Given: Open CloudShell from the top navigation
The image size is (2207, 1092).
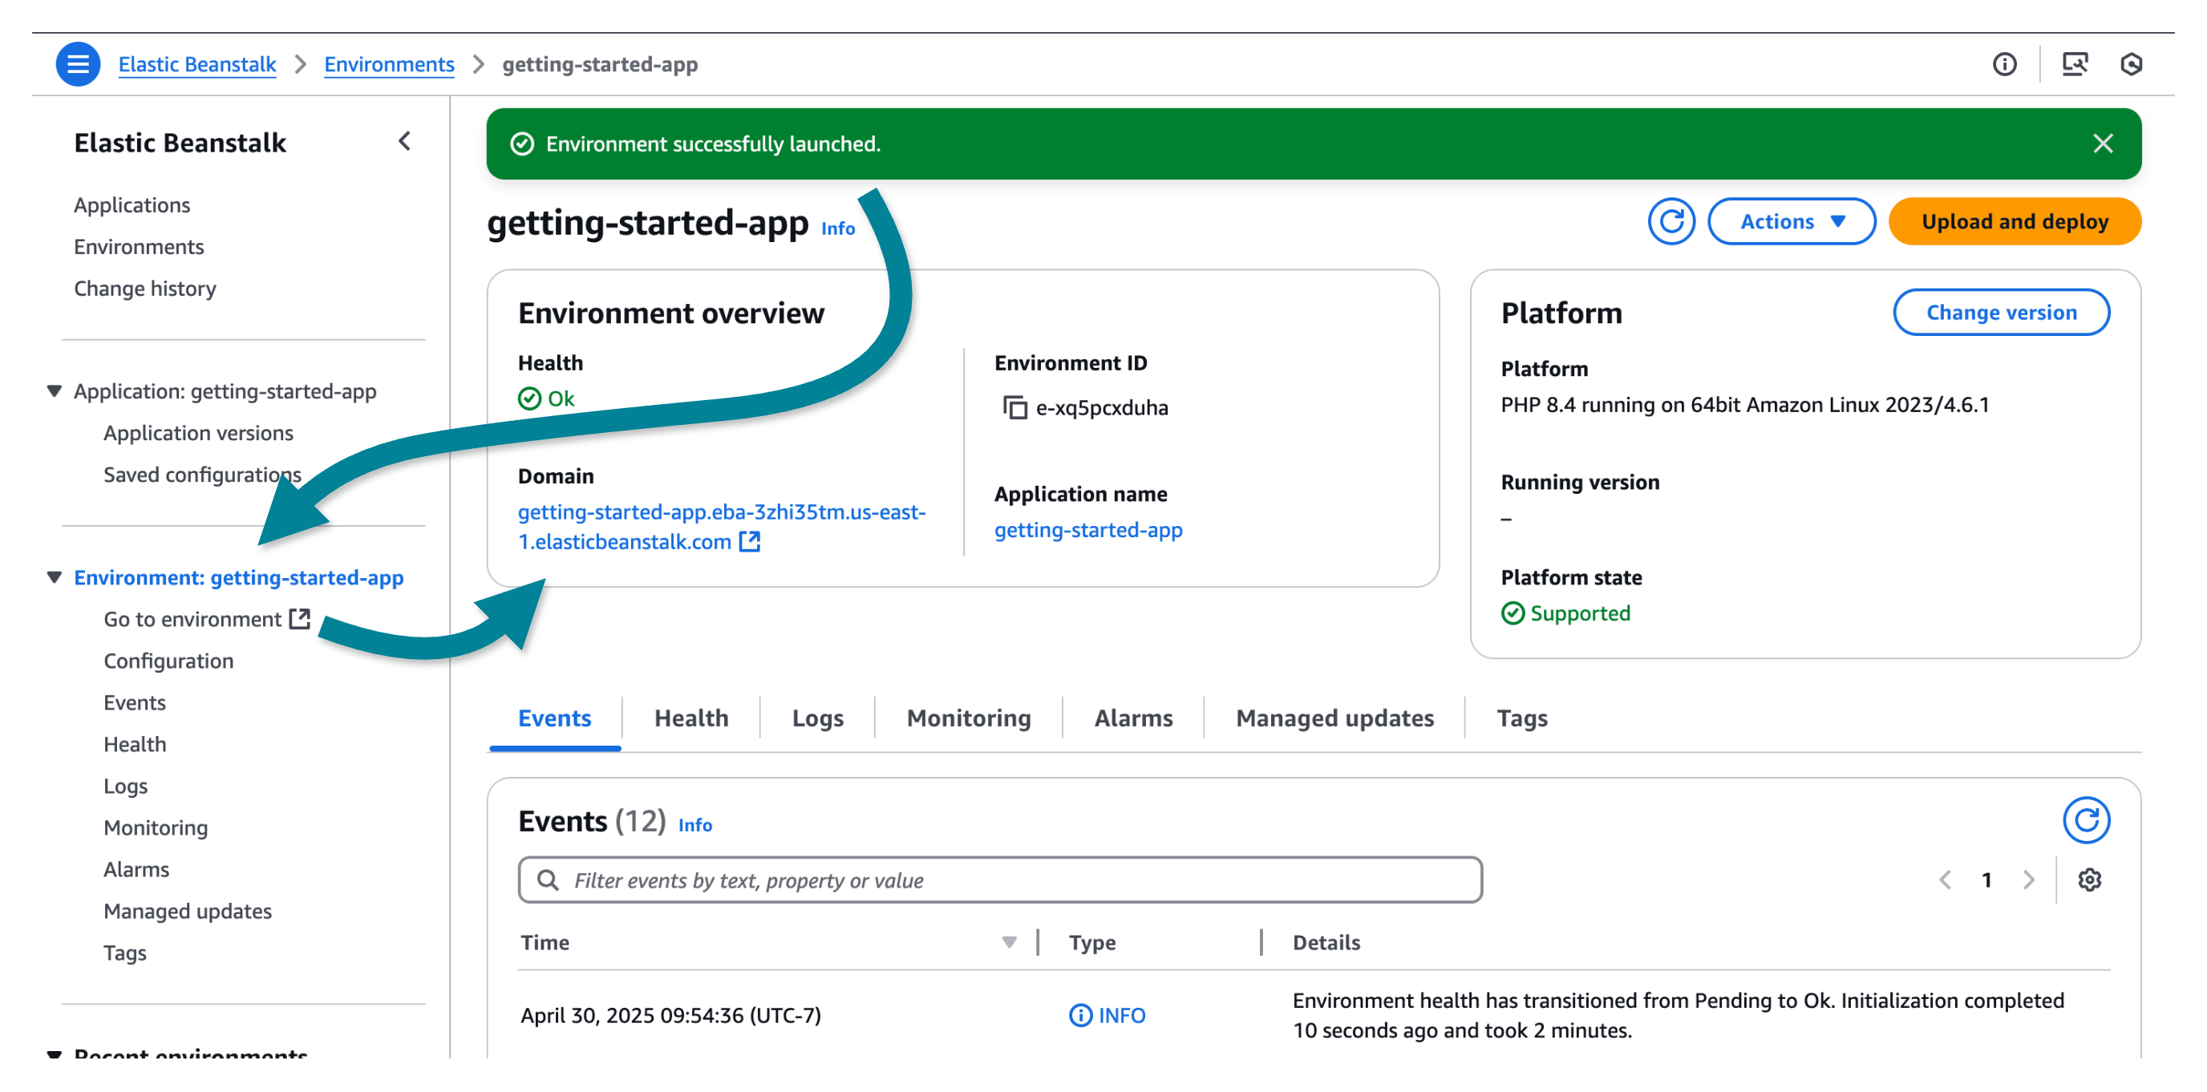Looking at the screenshot, I should coord(2132,64).
